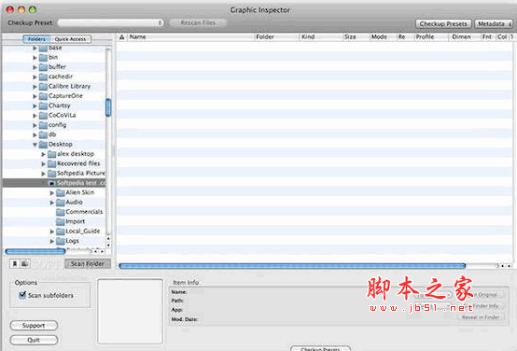The height and width of the screenshot is (351, 517).
Task: Select the Commercials folder icon
Action: [x=61, y=212]
